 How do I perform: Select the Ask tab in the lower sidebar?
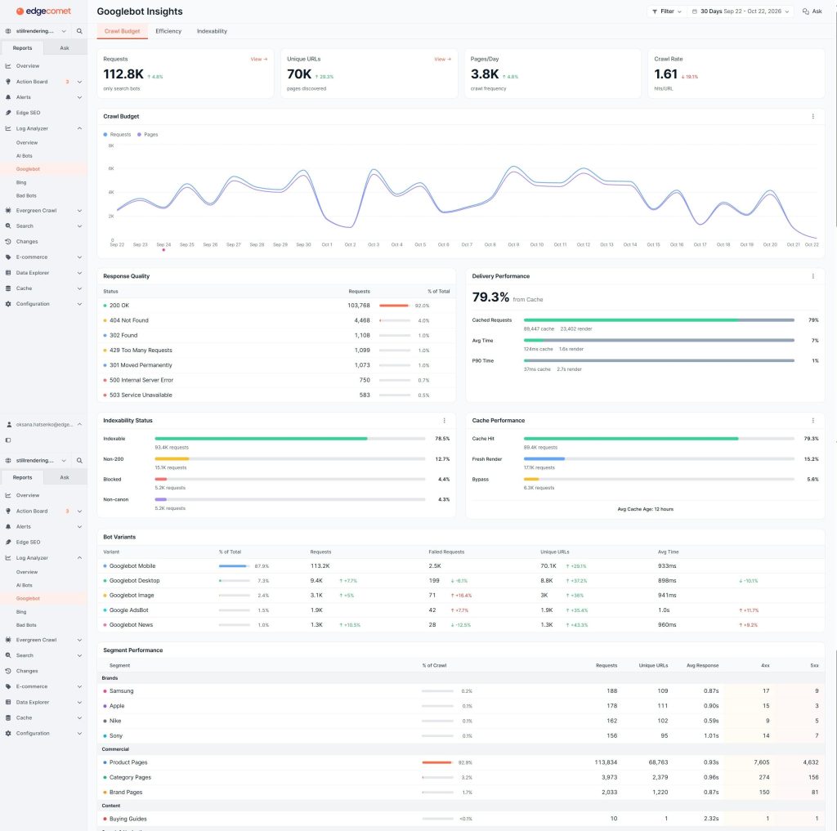[x=65, y=478]
